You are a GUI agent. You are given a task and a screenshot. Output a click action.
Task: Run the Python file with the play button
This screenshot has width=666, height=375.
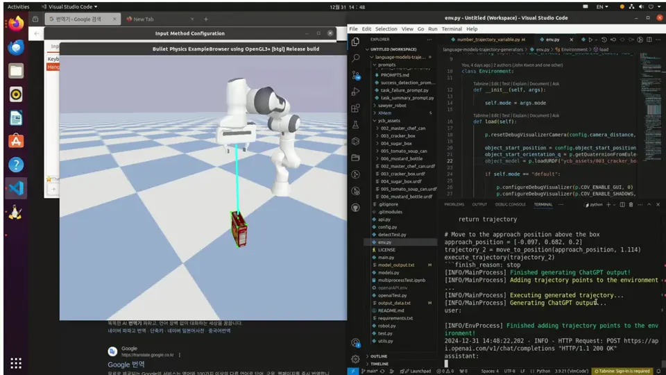coord(590,40)
